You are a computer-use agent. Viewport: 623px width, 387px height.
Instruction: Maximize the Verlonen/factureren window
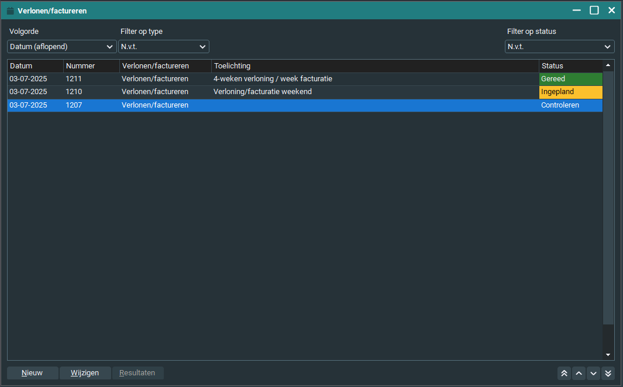594,10
